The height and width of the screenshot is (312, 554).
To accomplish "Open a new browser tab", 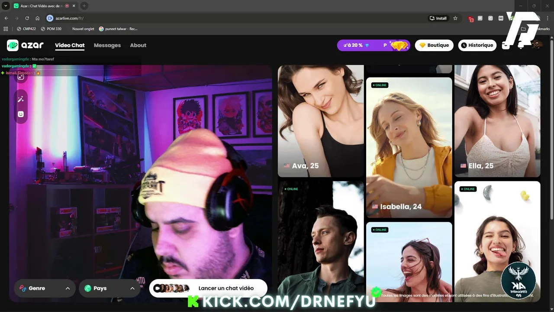I will point(84,6).
